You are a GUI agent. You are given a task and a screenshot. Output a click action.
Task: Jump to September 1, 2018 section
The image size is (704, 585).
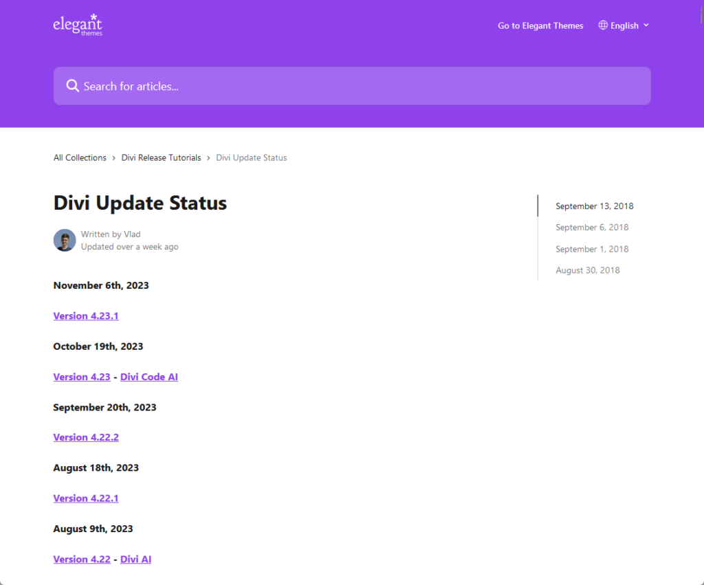(592, 249)
